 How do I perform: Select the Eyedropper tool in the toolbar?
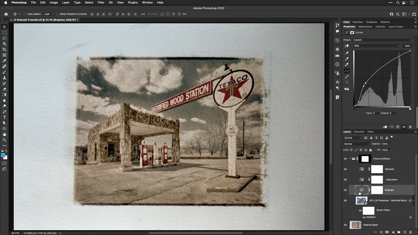point(4,61)
